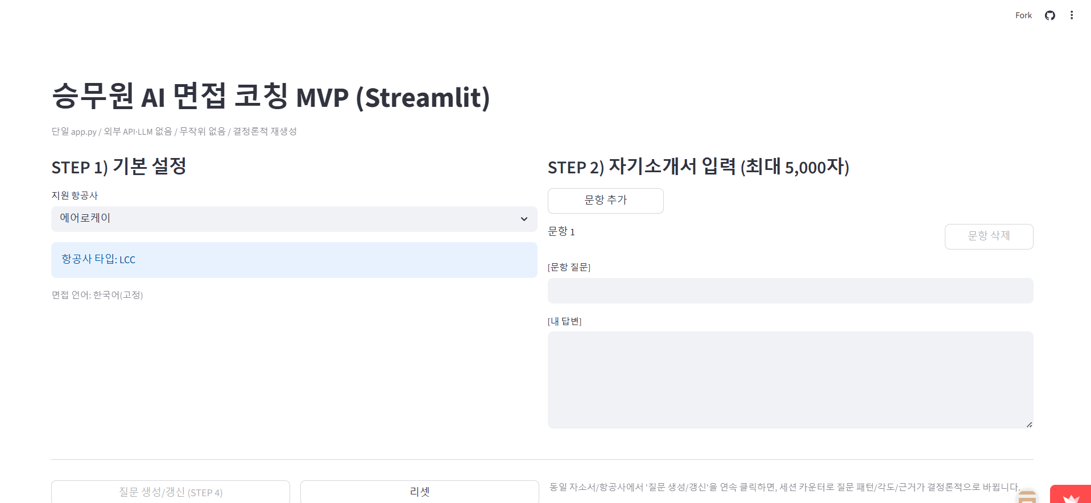This screenshot has height=503, width=1091.
Task: Click the Fork link in header
Action: click(x=1023, y=15)
